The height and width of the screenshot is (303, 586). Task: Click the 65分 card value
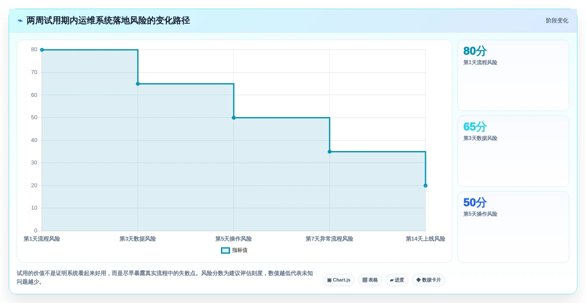[475, 127]
